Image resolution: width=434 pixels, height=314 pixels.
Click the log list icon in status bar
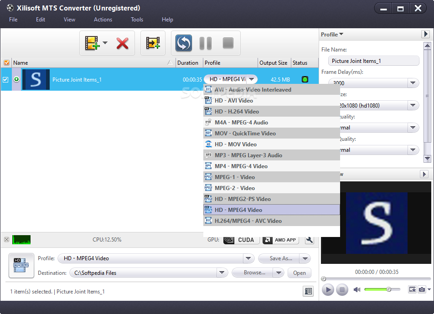(x=308, y=291)
